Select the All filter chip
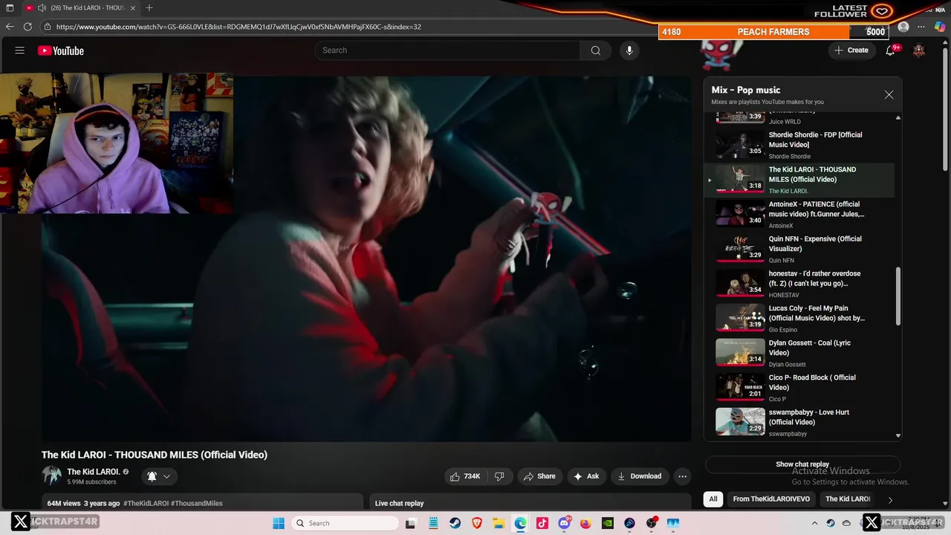 point(713,499)
